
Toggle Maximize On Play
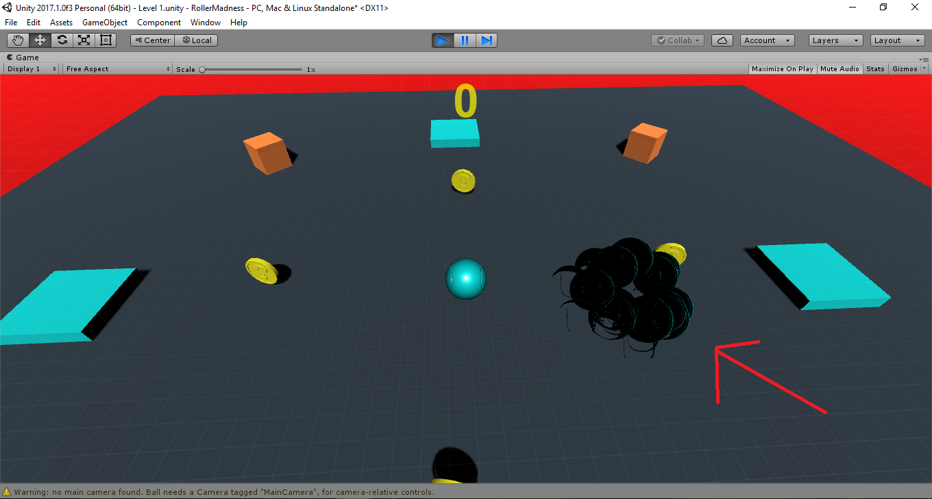point(783,69)
